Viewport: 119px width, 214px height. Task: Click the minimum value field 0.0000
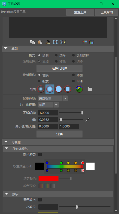[x=48, y=126]
